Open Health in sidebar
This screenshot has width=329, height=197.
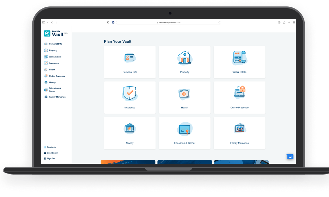[x=50, y=70]
